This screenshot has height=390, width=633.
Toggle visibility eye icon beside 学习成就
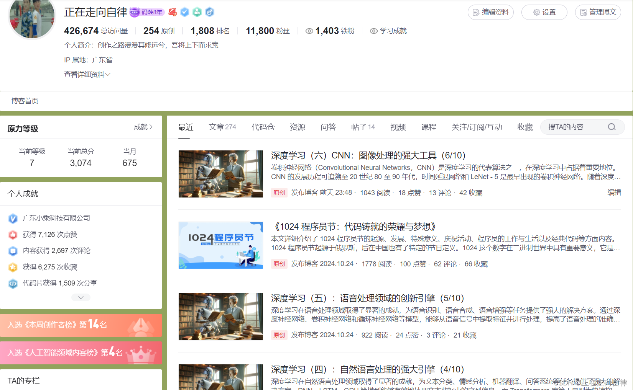pyautogui.click(x=373, y=31)
